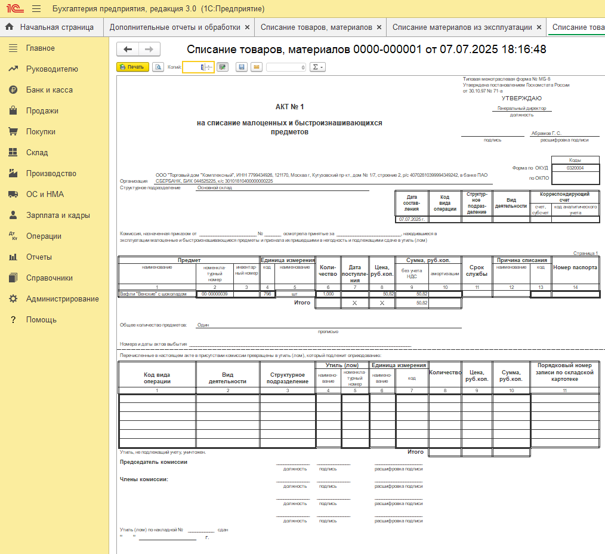Image resolution: width=605 pixels, height=554 pixels.
Task: Click the Итого sum cell '50,82'
Action: pos(412,303)
